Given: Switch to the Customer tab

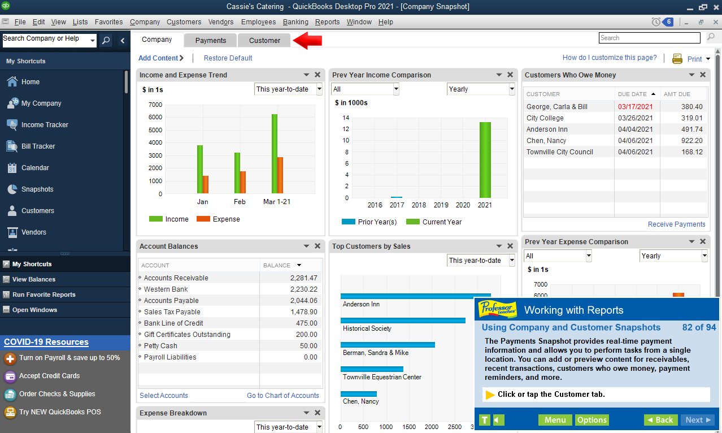Looking at the screenshot, I should 264,40.
